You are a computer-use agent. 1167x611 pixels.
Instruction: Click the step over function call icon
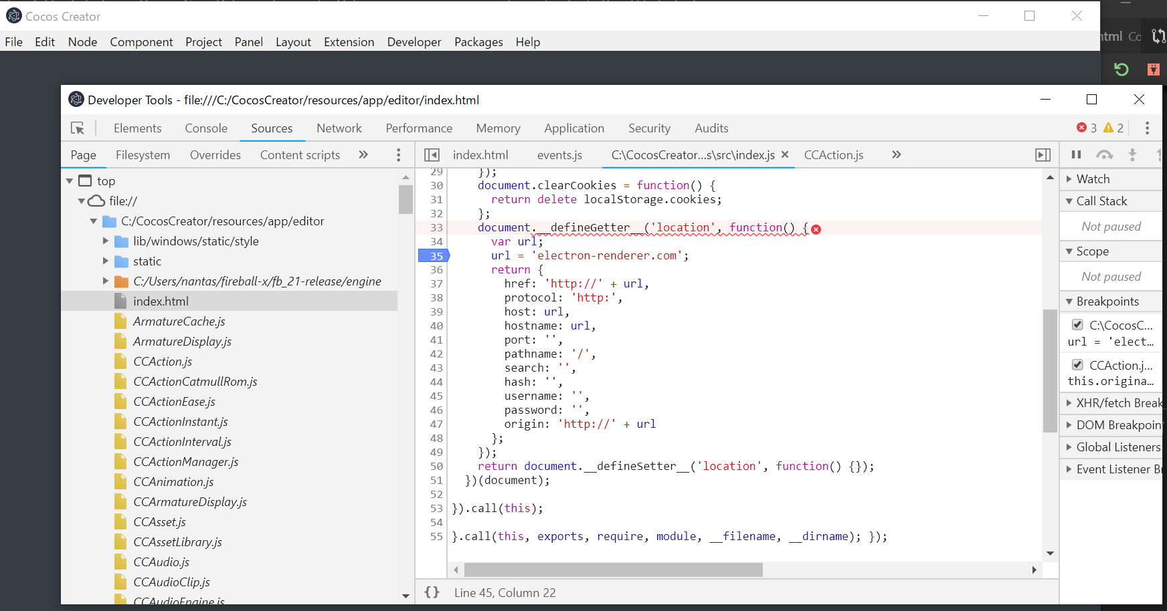point(1104,155)
